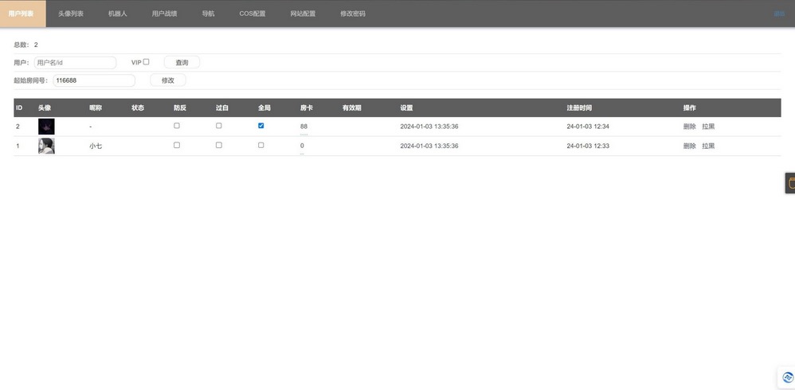Focus the 用户名/id search input field

pyautogui.click(x=75, y=62)
